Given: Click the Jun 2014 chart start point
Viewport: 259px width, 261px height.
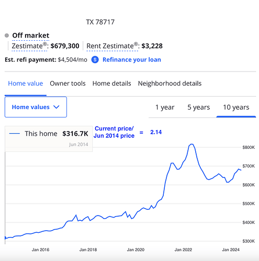Looking at the screenshot, I should tap(5, 238).
